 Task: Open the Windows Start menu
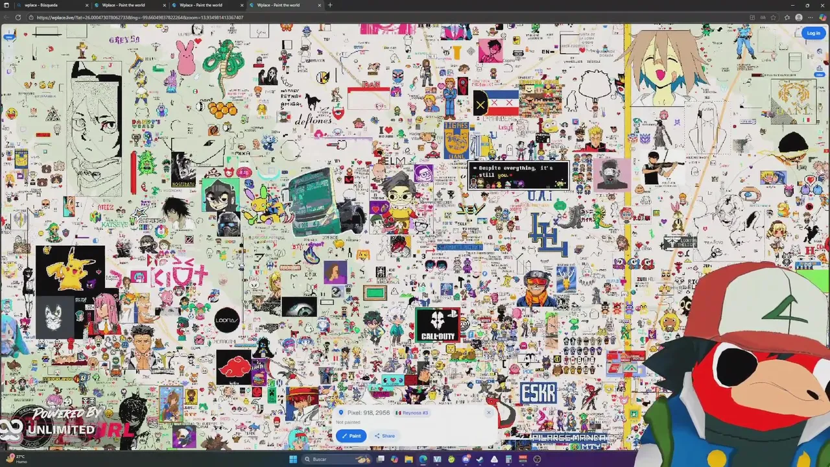(x=293, y=459)
